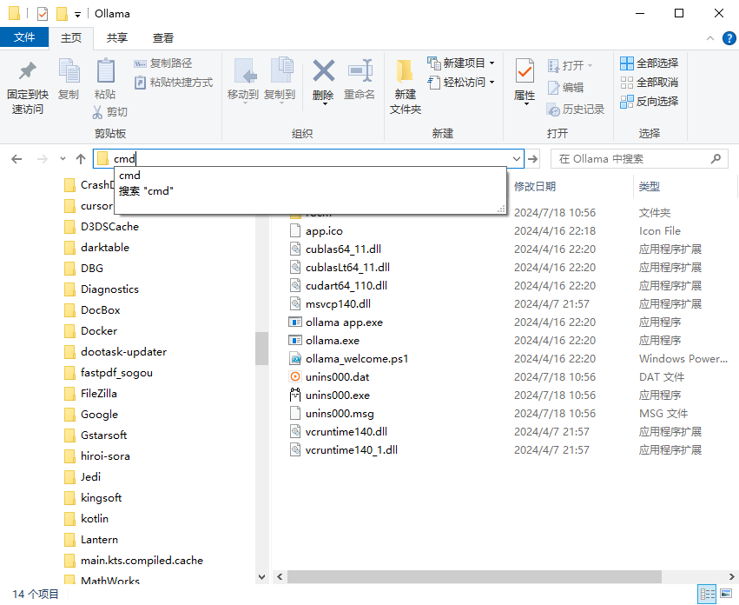Screen dimensions: 739x605
Task: Click the Properties checkmark icon
Action: click(x=525, y=72)
